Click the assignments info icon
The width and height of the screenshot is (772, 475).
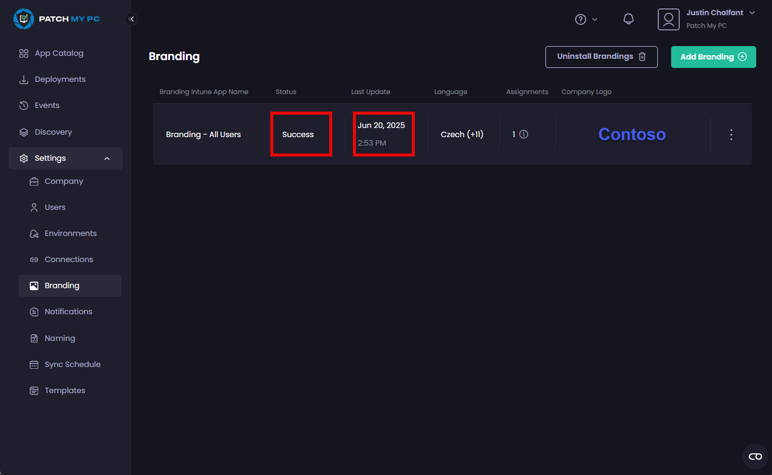coord(524,135)
